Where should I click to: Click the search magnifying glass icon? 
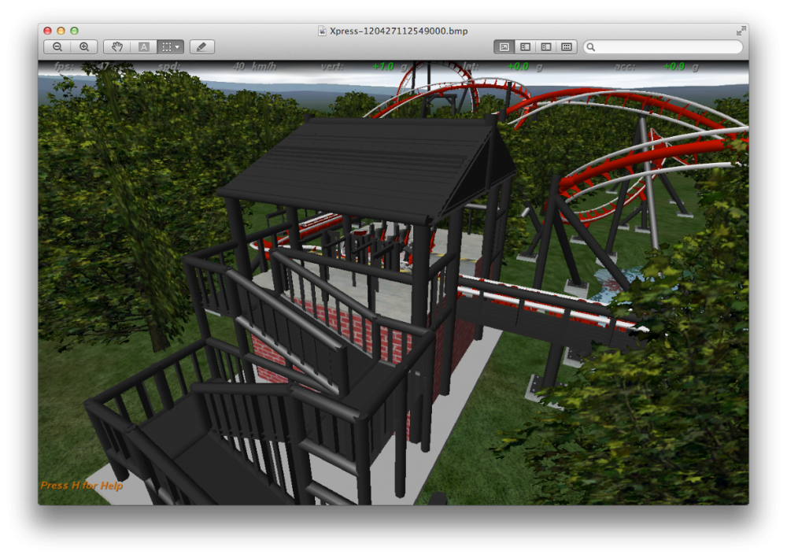pos(591,47)
